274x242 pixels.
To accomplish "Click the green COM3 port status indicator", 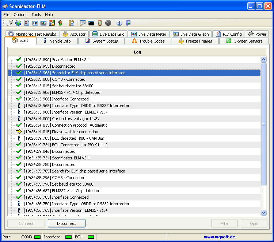I will pyautogui.click(x=37, y=237).
